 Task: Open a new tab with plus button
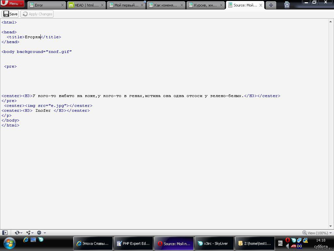(x=271, y=5)
